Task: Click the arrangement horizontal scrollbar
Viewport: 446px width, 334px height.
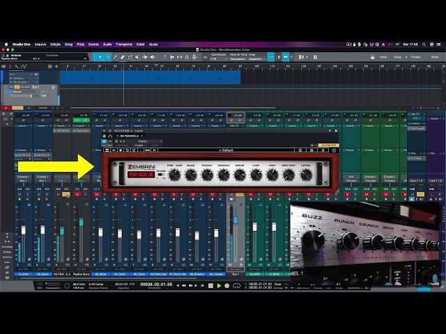Action: tap(173, 108)
